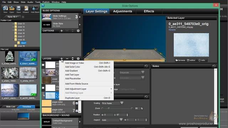Select 0_ae311_54970 file thumbnail
Screen dimensions: 228x128
(28, 90)
